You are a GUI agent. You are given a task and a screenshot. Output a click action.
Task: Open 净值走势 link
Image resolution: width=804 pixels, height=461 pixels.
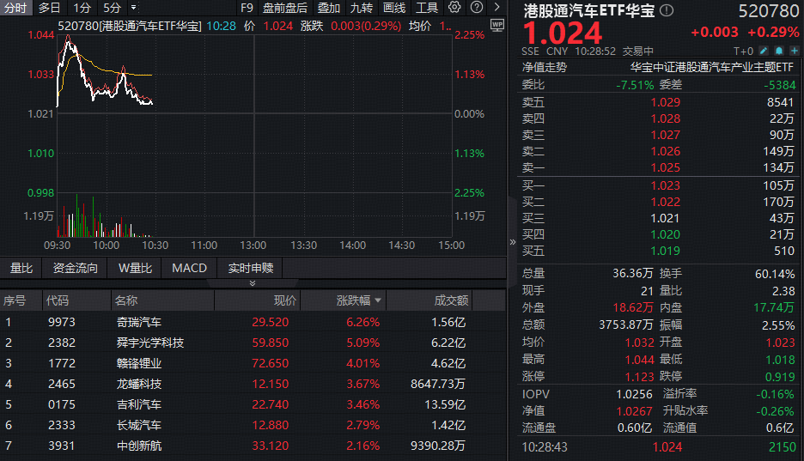pos(545,67)
